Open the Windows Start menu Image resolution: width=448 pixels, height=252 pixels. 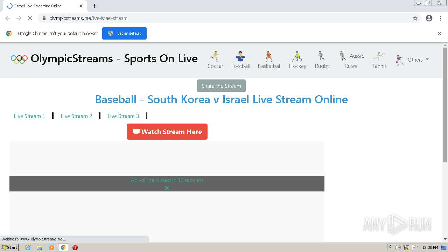click(10, 247)
